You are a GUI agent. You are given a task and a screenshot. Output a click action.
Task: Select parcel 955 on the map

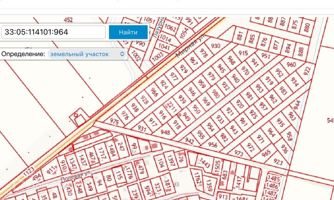[201, 135]
